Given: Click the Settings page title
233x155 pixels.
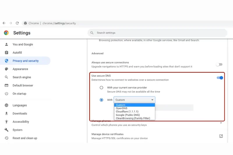Looking at the screenshot, I should coord(22,33).
